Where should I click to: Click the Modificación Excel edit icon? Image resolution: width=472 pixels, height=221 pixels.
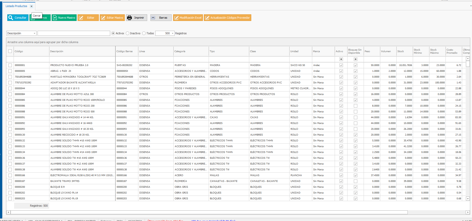click(176, 18)
